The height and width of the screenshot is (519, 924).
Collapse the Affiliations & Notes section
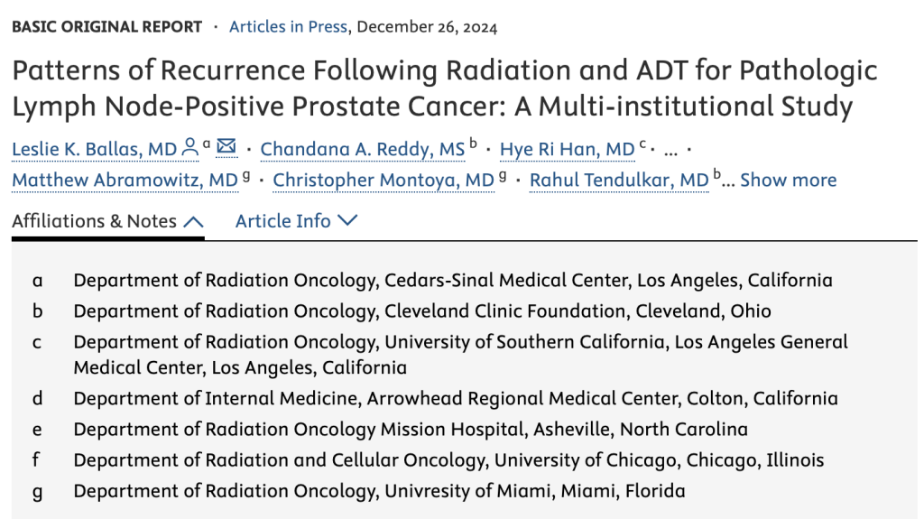pyautogui.click(x=107, y=221)
